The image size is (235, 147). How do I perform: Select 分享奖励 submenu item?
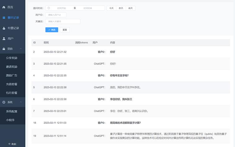12,58
